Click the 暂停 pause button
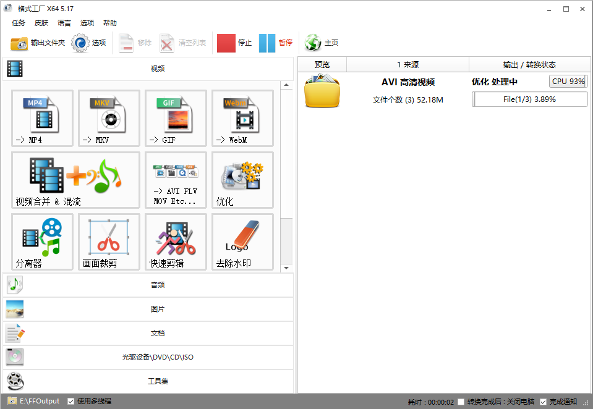The image size is (593, 409). (276, 43)
